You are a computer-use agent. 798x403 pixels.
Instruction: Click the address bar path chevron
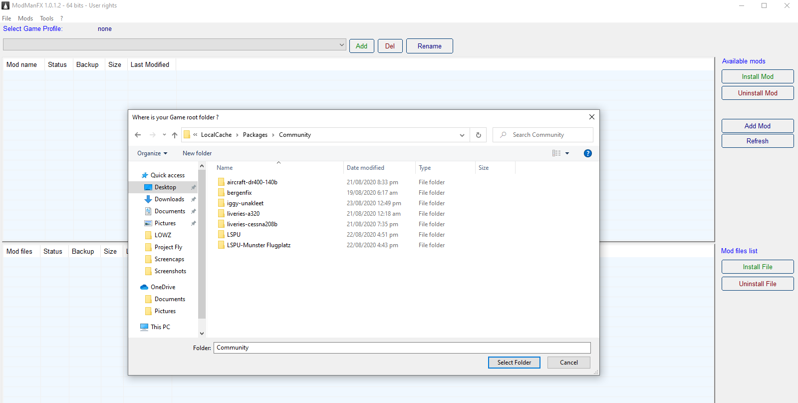click(195, 135)
